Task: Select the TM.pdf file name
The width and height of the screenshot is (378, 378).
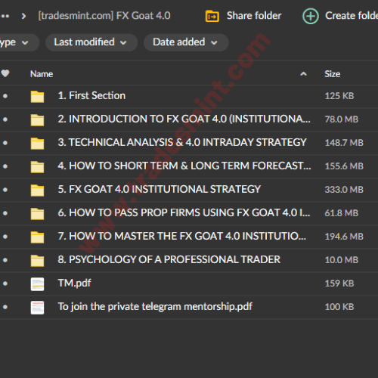Action: tap(74, 283)
